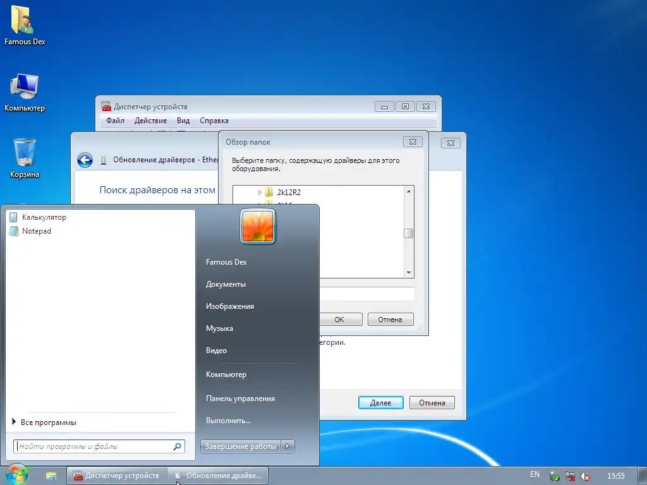Open the Файл menu in Device Manager
The height and width of the screenshot is (485, 647).
pos(115,121)
